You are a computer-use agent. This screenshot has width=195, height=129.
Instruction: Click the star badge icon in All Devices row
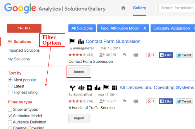tap(89, 88)
